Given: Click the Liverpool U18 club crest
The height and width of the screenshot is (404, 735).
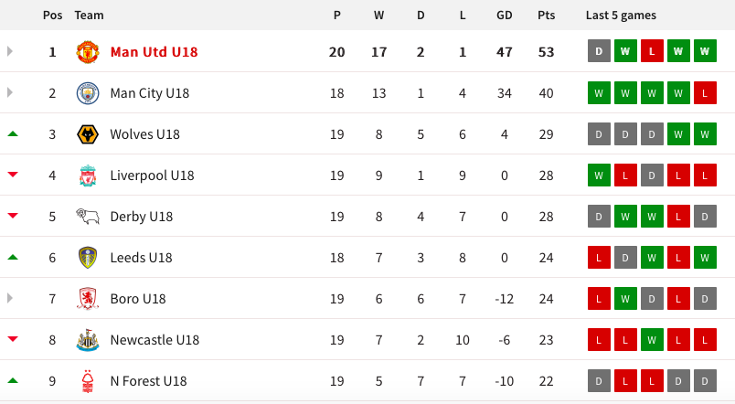Looking at the screenshot, I should pyautogui.click(x=87, y=175).
